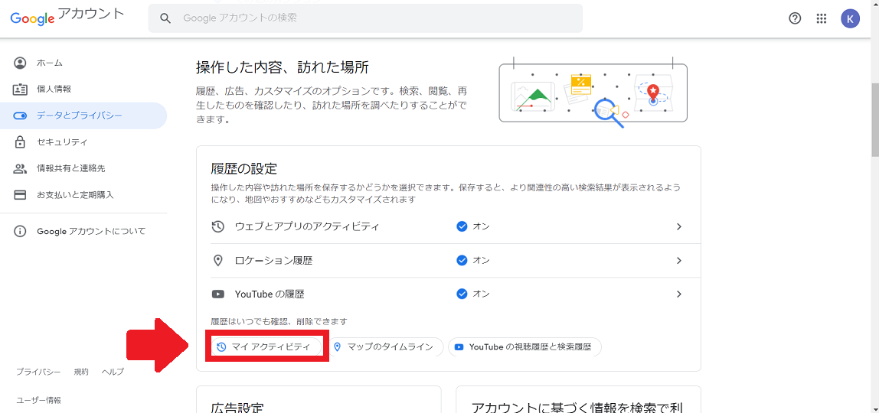879x413 pixels.
Task: Click the オン status for ロケーション履歴
Action: (481, 260)
